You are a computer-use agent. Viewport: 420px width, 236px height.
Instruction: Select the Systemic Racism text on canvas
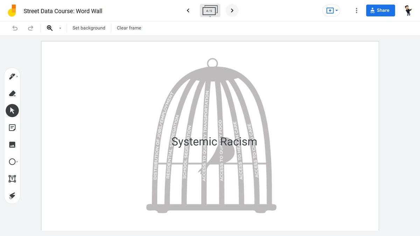[x=214, y=142]
